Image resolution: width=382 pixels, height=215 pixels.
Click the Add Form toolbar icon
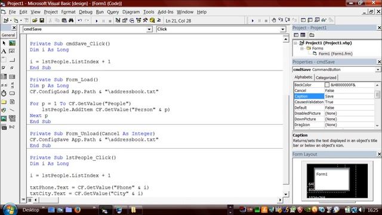click(16, 21)
